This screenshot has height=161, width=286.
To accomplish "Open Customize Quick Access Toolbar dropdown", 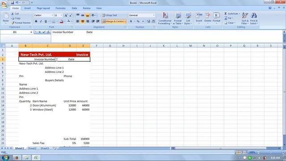I will (32, 3).
